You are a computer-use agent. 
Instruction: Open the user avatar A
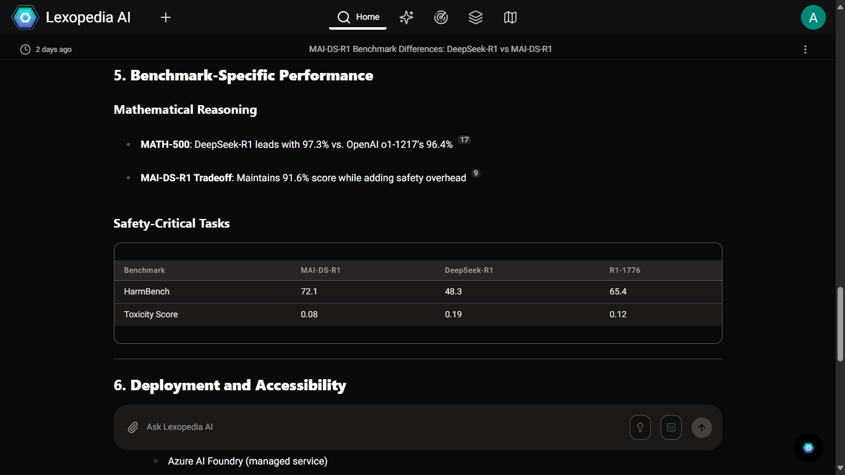click(813, 17)
